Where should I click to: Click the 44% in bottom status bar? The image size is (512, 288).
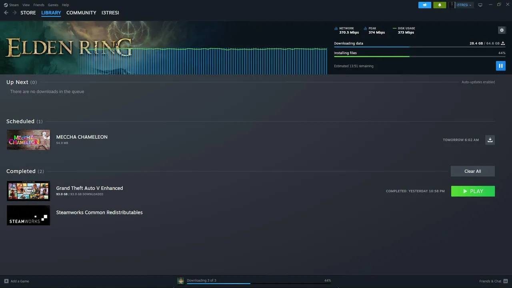(328, 280)
